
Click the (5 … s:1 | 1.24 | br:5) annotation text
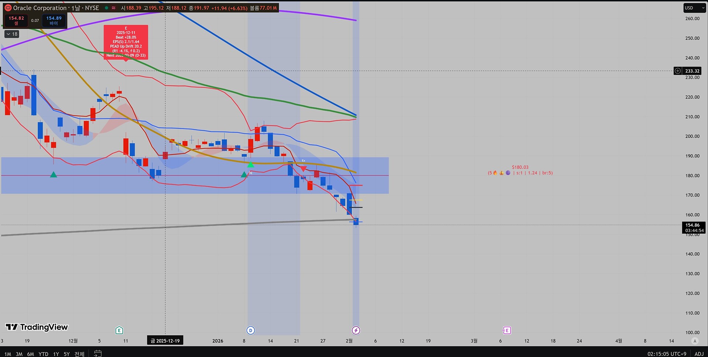click(x=520, y=173)
